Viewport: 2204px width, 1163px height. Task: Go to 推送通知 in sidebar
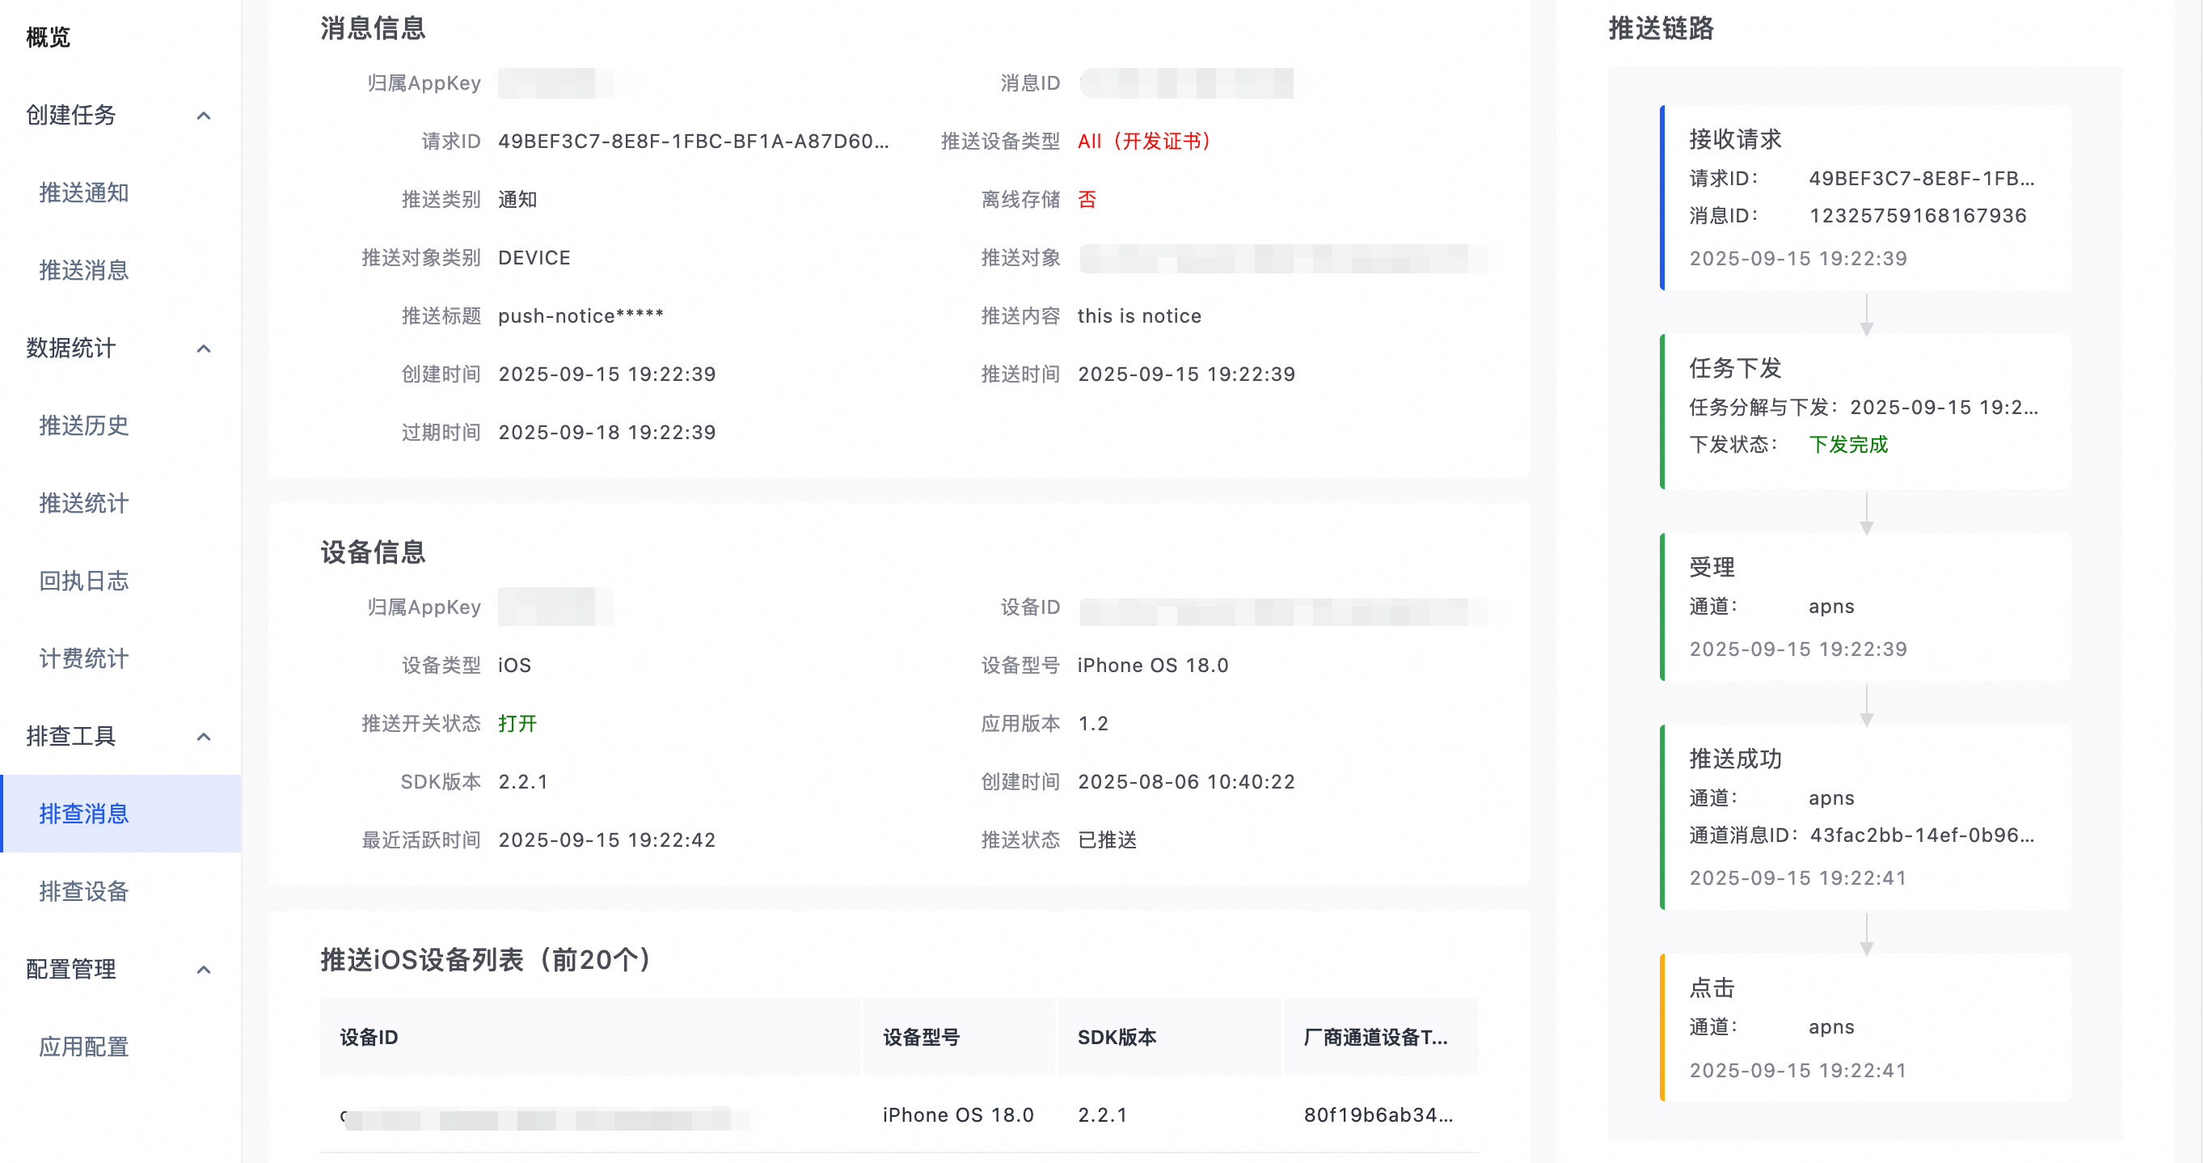point(84,193)
